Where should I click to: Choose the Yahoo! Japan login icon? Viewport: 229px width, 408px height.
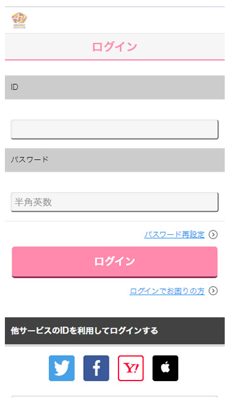tap(131, 368)
